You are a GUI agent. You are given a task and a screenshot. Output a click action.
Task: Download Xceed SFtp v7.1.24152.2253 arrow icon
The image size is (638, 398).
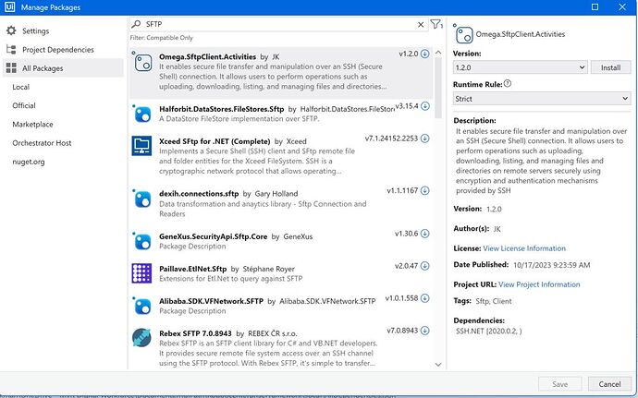pyautogui.click(x=424, y=139)
